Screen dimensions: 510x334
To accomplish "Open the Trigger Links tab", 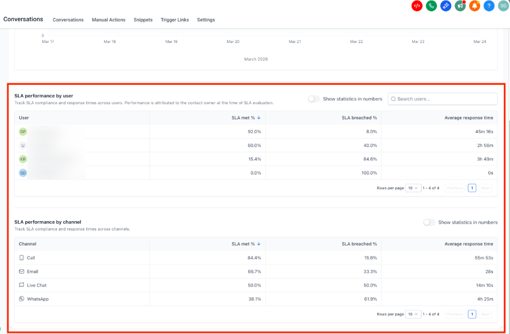I will pos(175,20).
